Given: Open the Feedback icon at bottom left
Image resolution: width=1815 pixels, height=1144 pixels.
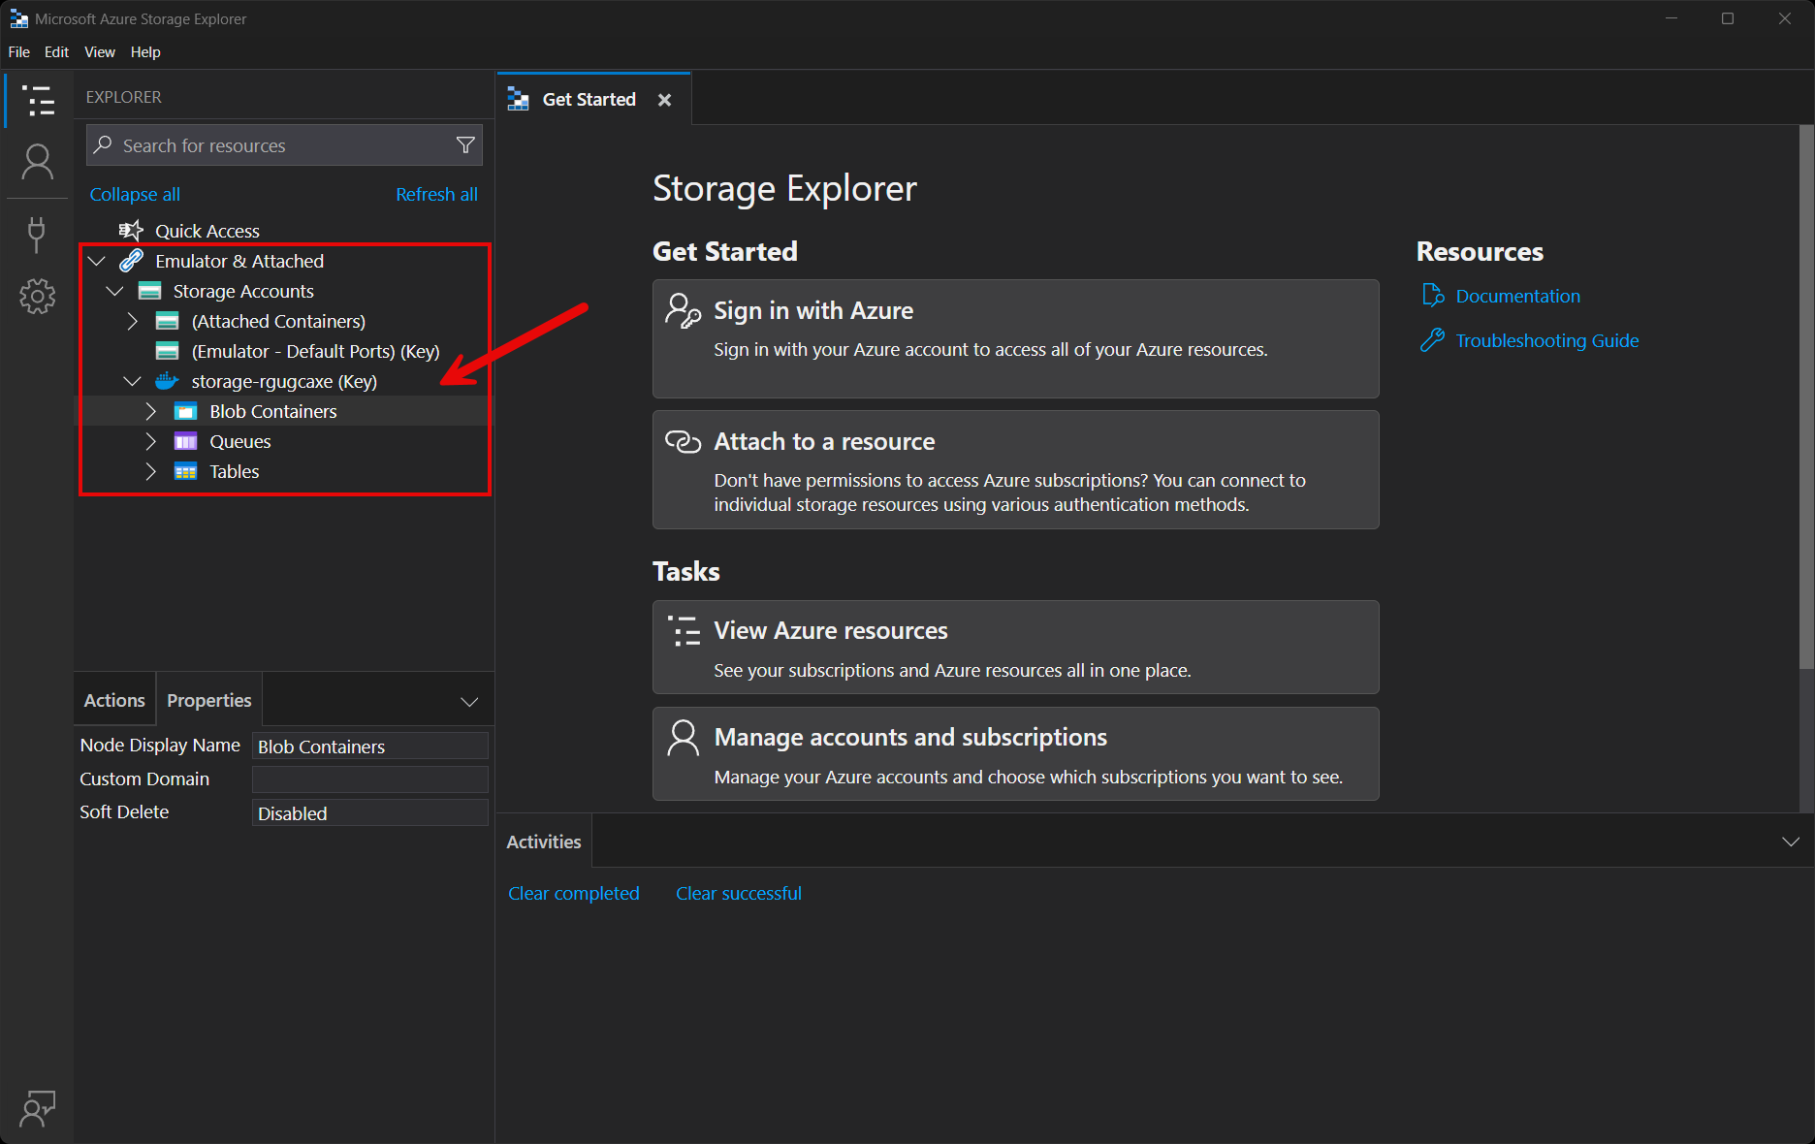Looking at the screenshot, I should [x=38, y=1108].
